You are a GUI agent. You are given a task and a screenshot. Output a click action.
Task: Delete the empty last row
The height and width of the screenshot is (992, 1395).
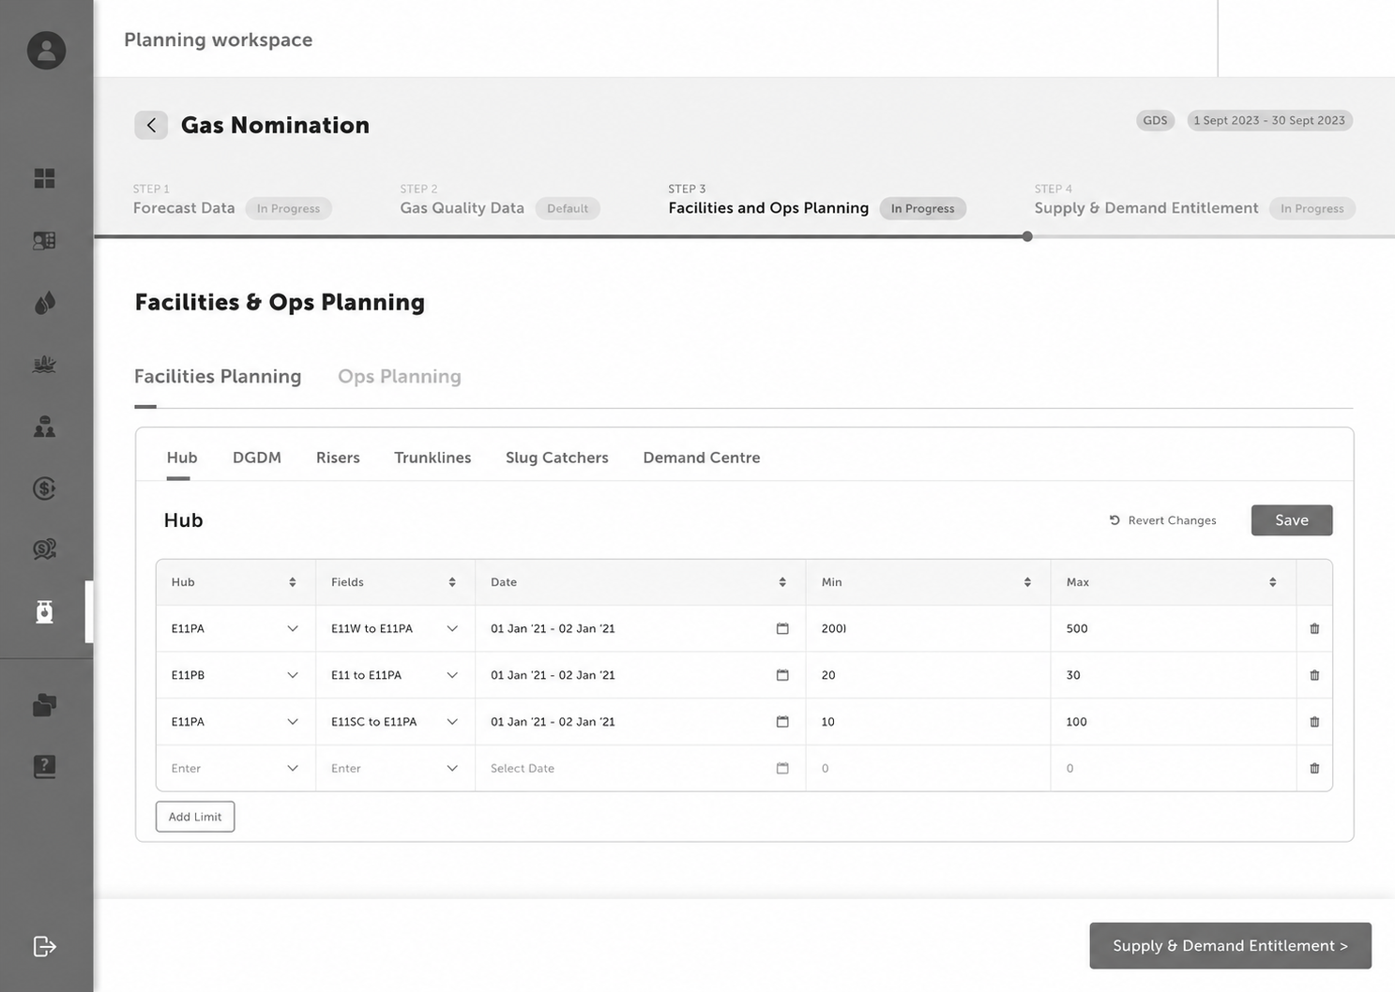[x=1314, y=768]
